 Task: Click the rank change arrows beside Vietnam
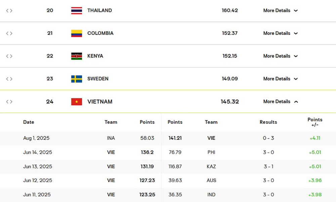point(9,102)
